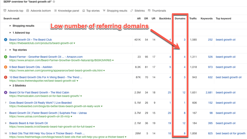
Task: Open the dropdown arrow after thebeardclub.com URL
Action: click(x=74, y=43)
